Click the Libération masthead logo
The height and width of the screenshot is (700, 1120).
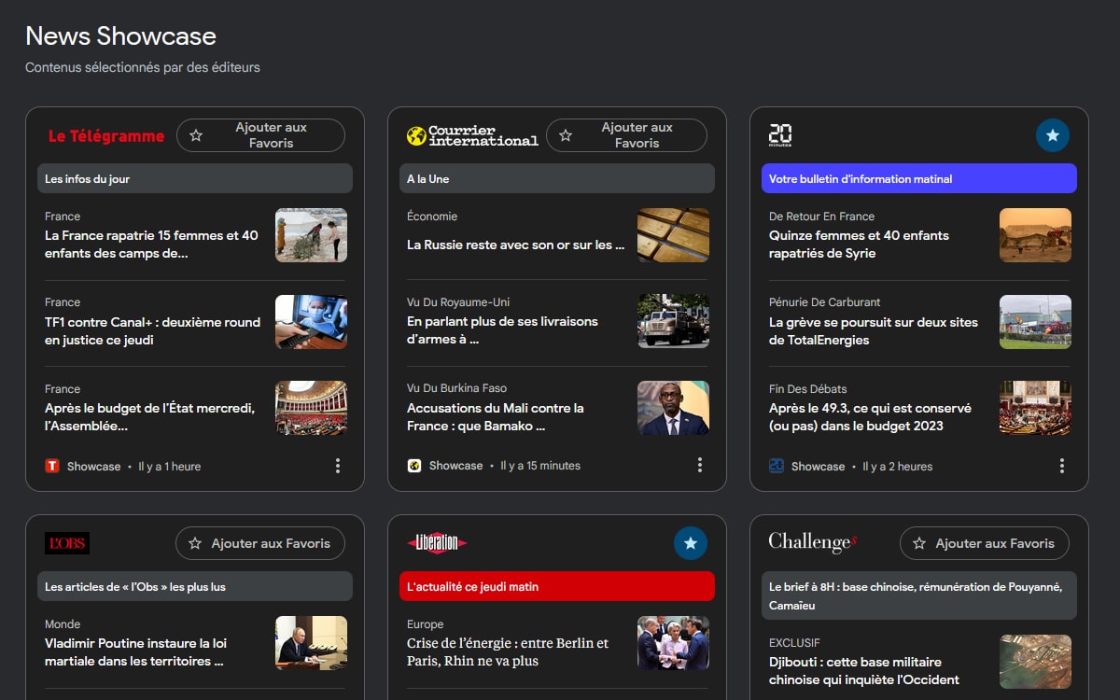[x=439, y=542]
